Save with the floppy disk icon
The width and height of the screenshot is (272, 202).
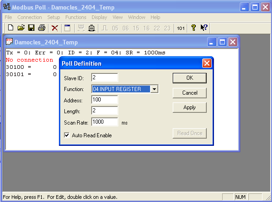click(31, 28)
